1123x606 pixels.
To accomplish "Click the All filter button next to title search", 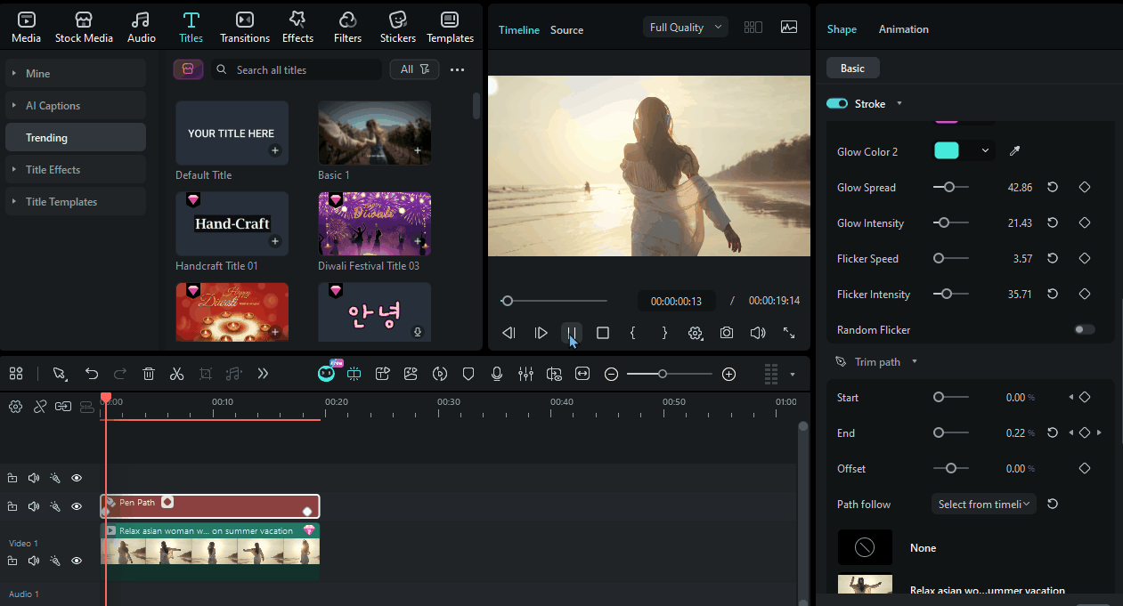I will (x=414, y=69).
